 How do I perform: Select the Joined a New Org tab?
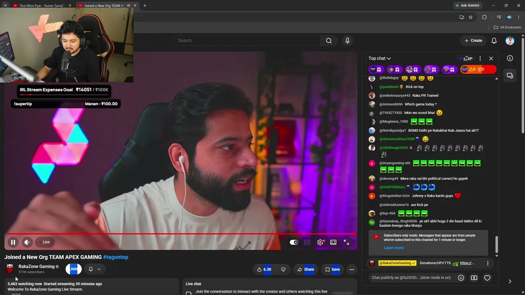[104, 6]
